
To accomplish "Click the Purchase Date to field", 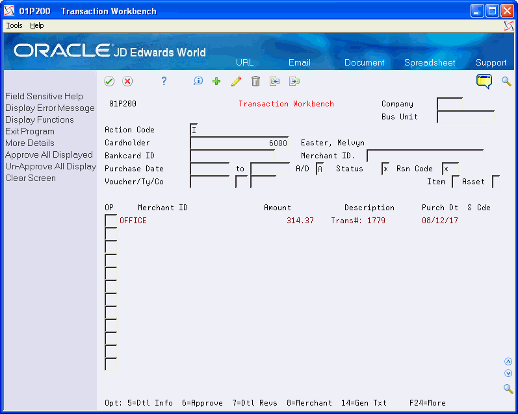I will (270, 169).
